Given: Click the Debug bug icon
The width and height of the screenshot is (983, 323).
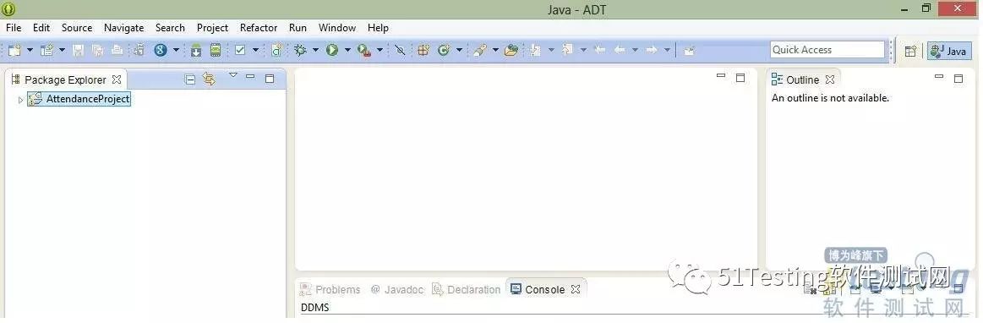Looking at the screenshot, I should 300,50.
